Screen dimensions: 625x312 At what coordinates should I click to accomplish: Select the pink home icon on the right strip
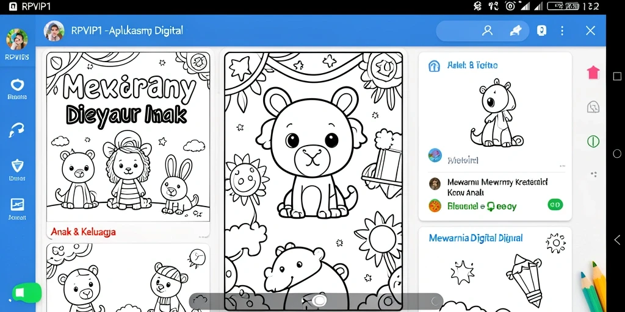(593, 73)
